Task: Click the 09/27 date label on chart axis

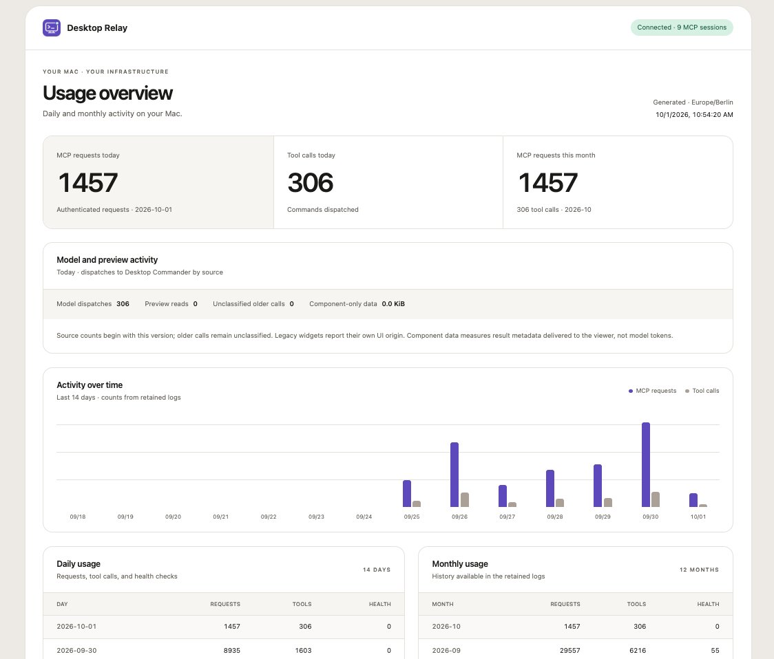Action: click(x=507, y=517)
